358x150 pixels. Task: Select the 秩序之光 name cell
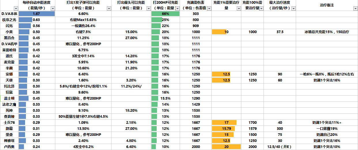tap(9, 20)
